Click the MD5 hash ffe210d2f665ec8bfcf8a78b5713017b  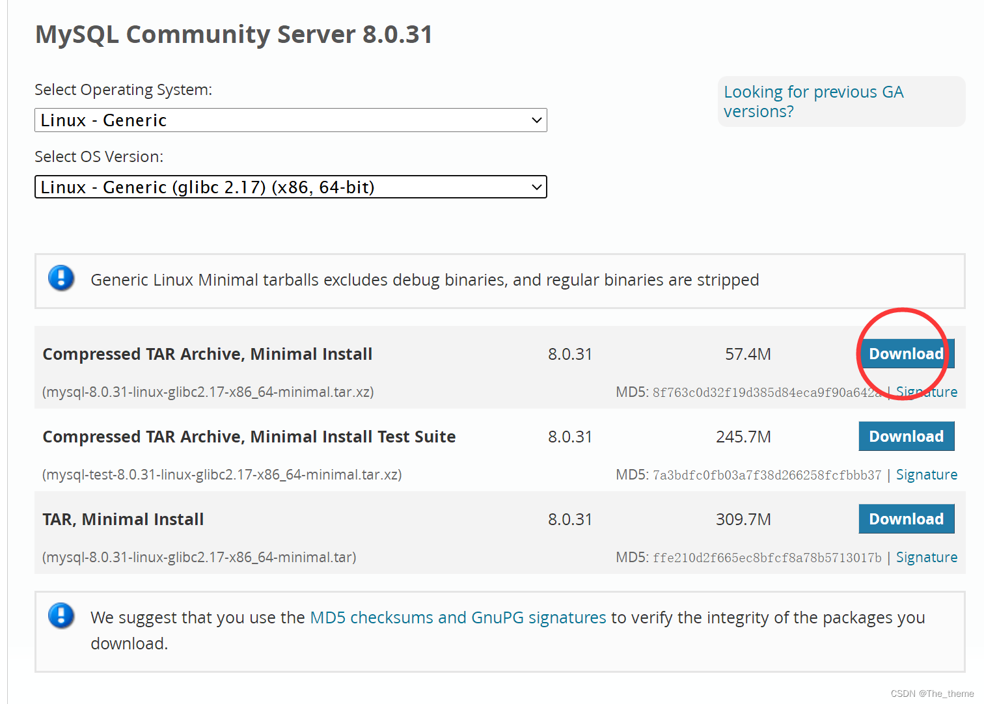(x=767, y=558)
